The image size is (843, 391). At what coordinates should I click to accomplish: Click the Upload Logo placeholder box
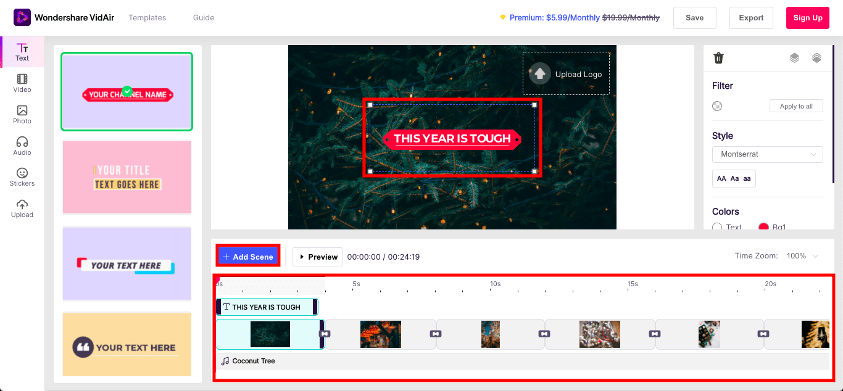point(566,73)
